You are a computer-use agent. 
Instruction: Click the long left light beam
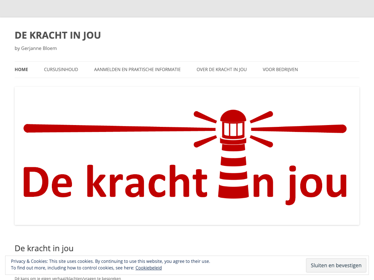coord(117,128)
